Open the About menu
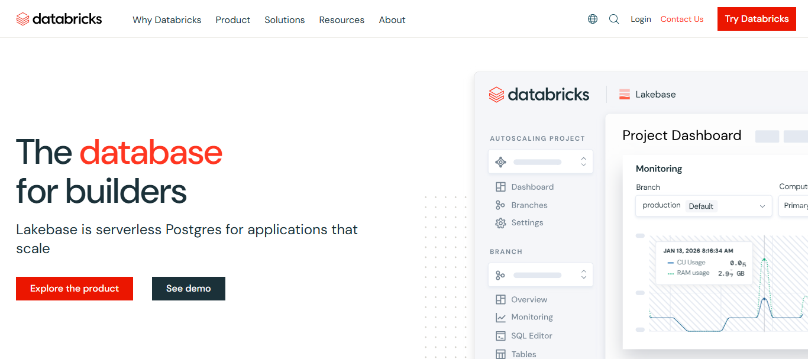This screenshot has width=808, height=359. click(392, 20)
